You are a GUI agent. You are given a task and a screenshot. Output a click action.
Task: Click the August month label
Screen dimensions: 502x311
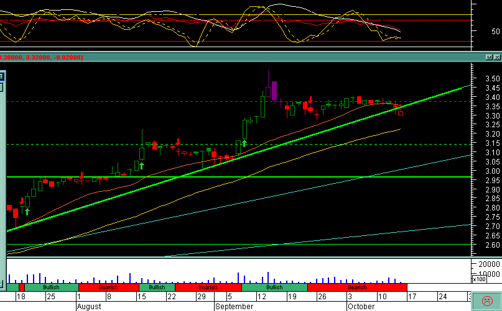89,307
